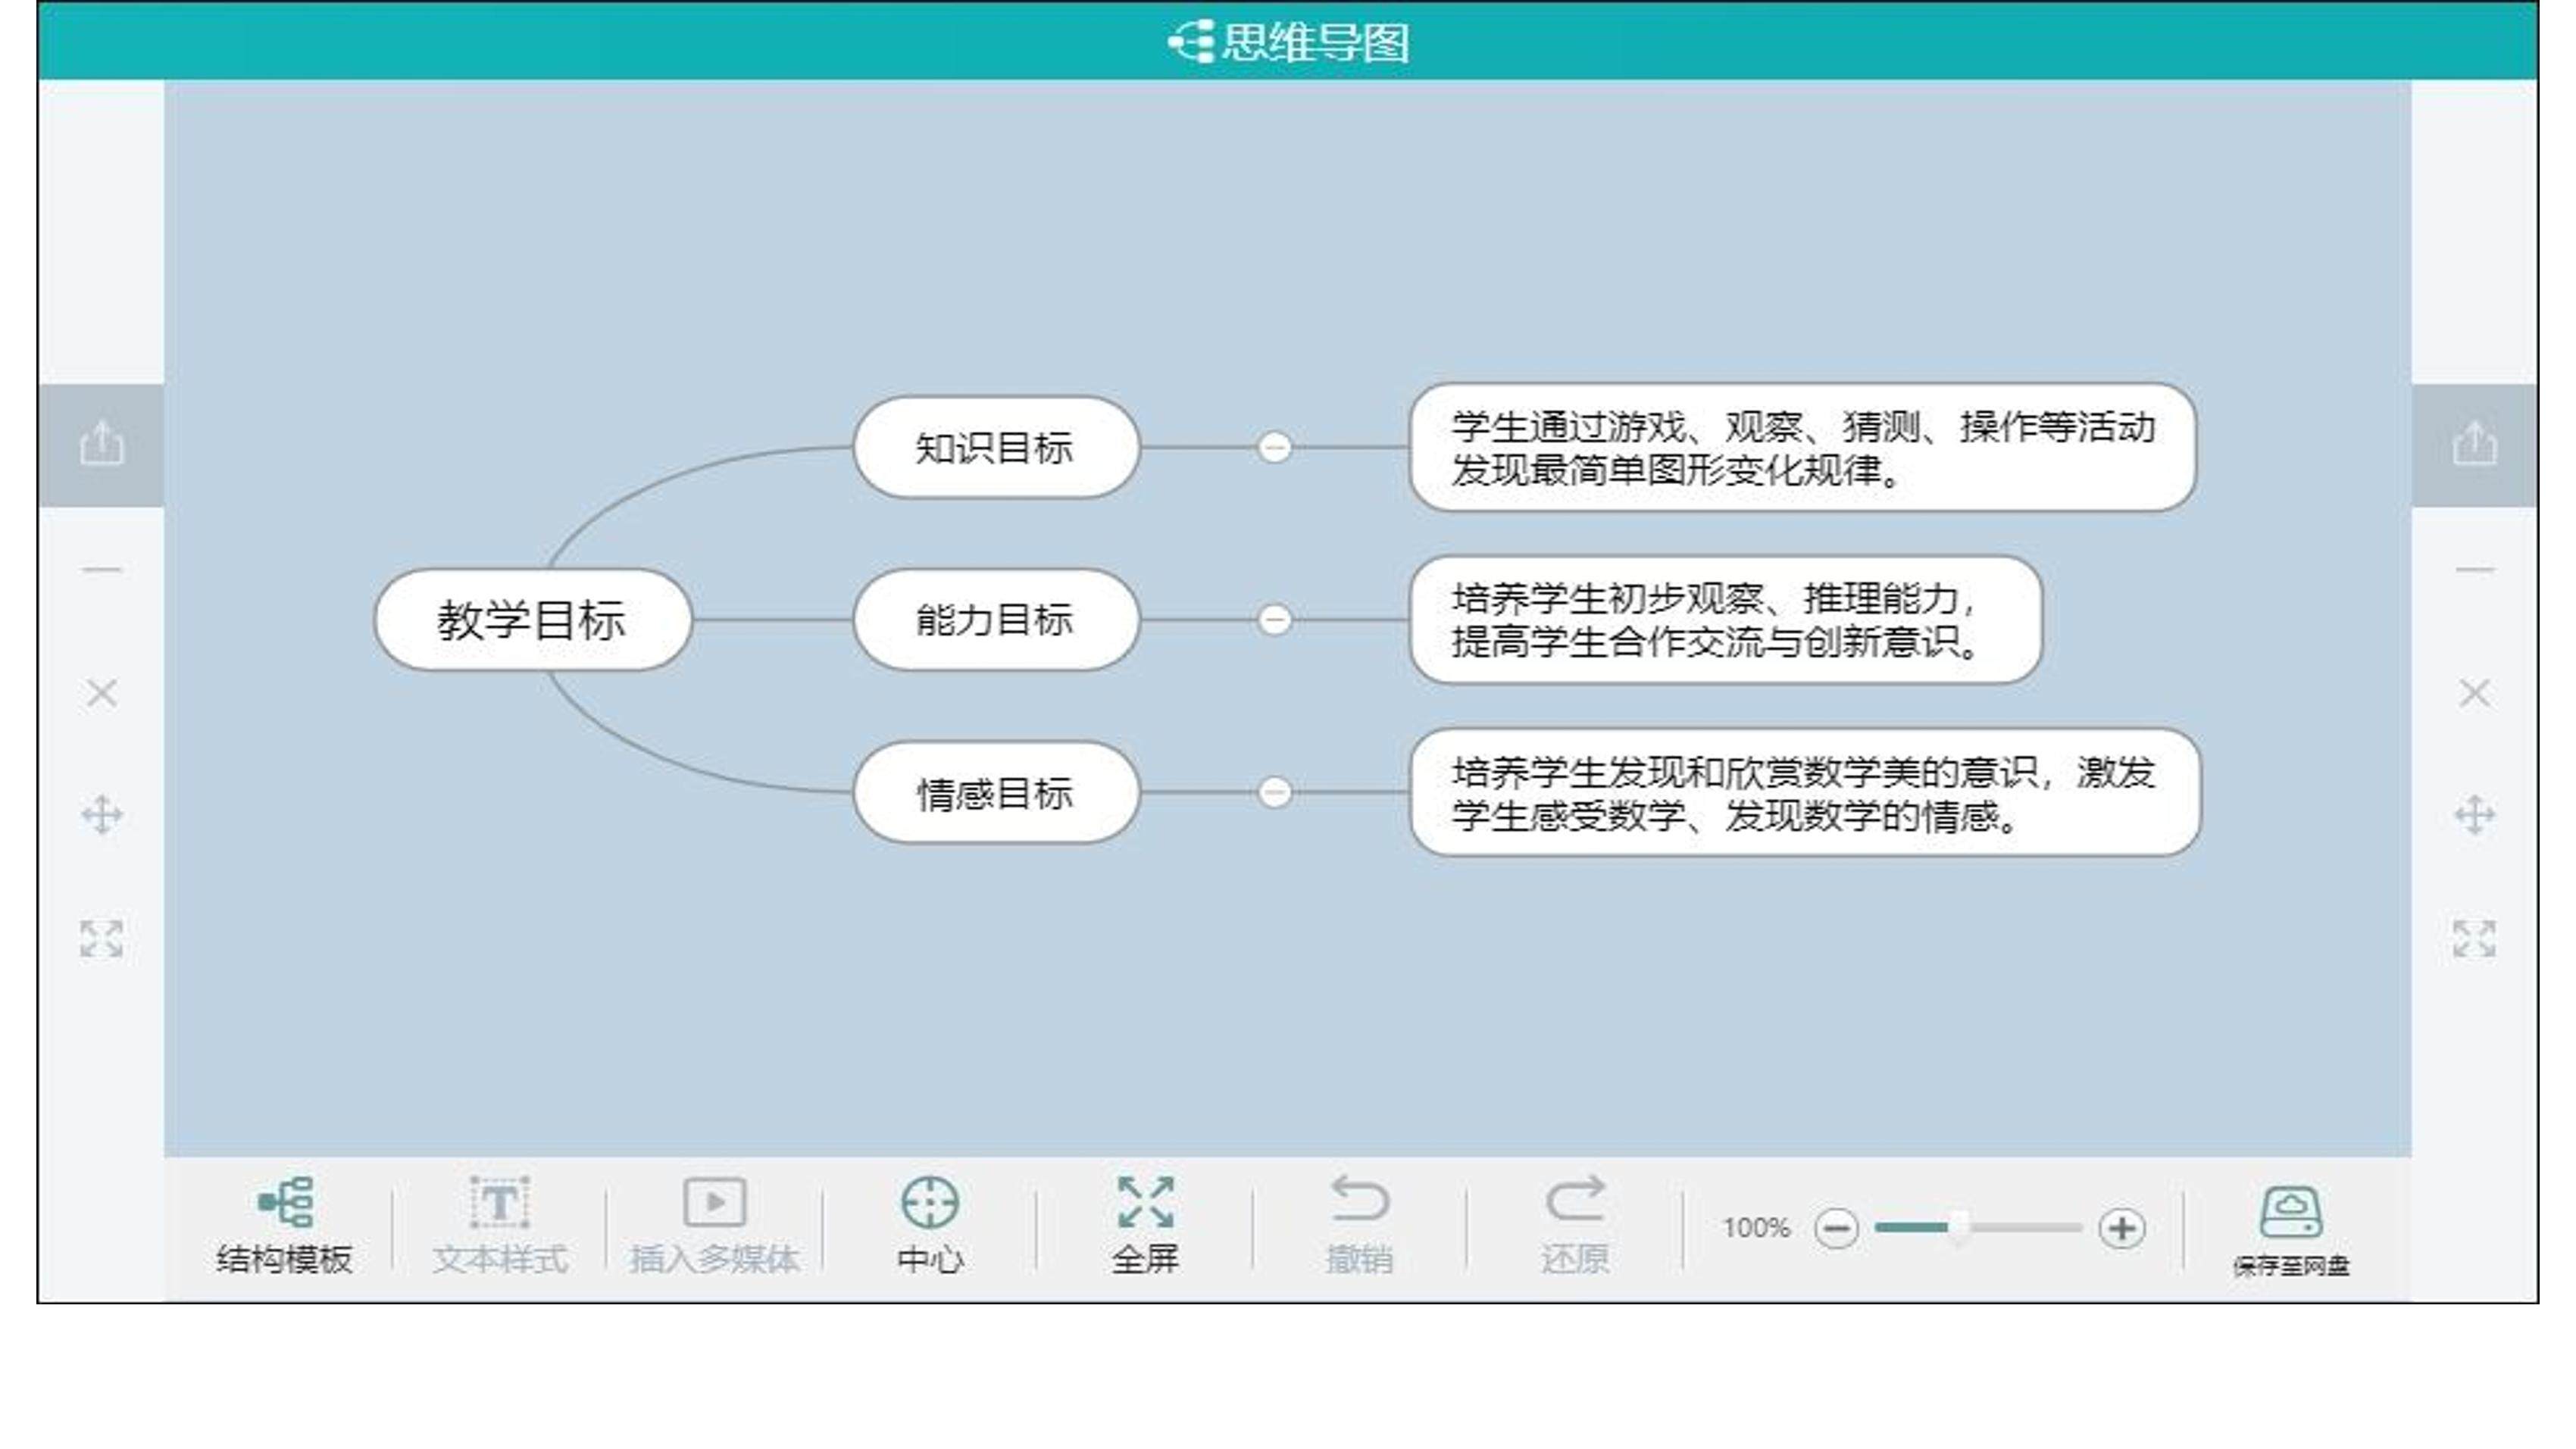
Task: Click the 还原 redo button
Action: [x=1575, y=1225]
